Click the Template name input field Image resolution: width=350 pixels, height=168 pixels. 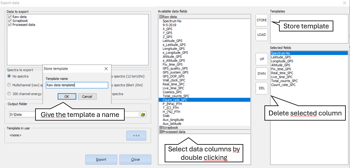pos(77,85)
